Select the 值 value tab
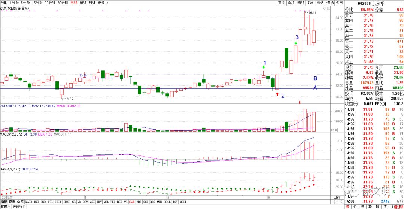 click(x=385, y=207)
